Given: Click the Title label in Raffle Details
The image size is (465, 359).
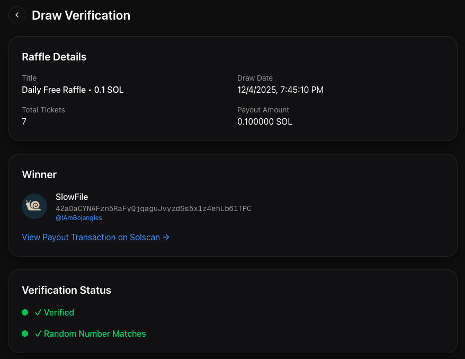Looking at the screenshot, I should point(29,78).
